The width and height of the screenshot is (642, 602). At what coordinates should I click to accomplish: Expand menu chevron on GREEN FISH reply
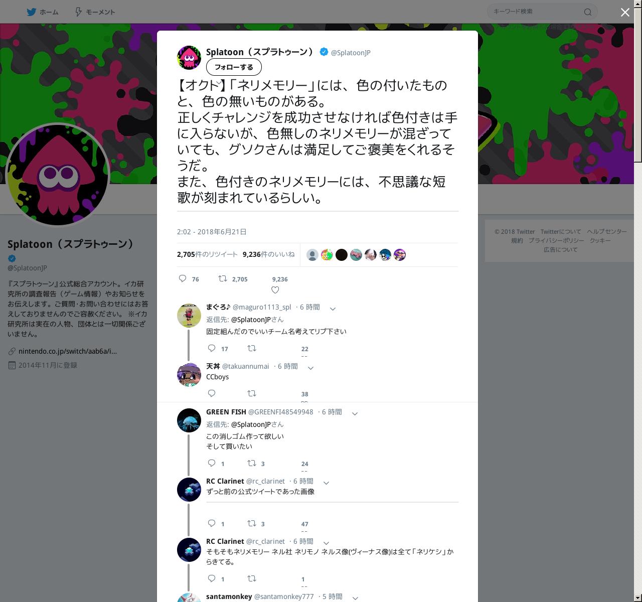click(x=355, y=413)
